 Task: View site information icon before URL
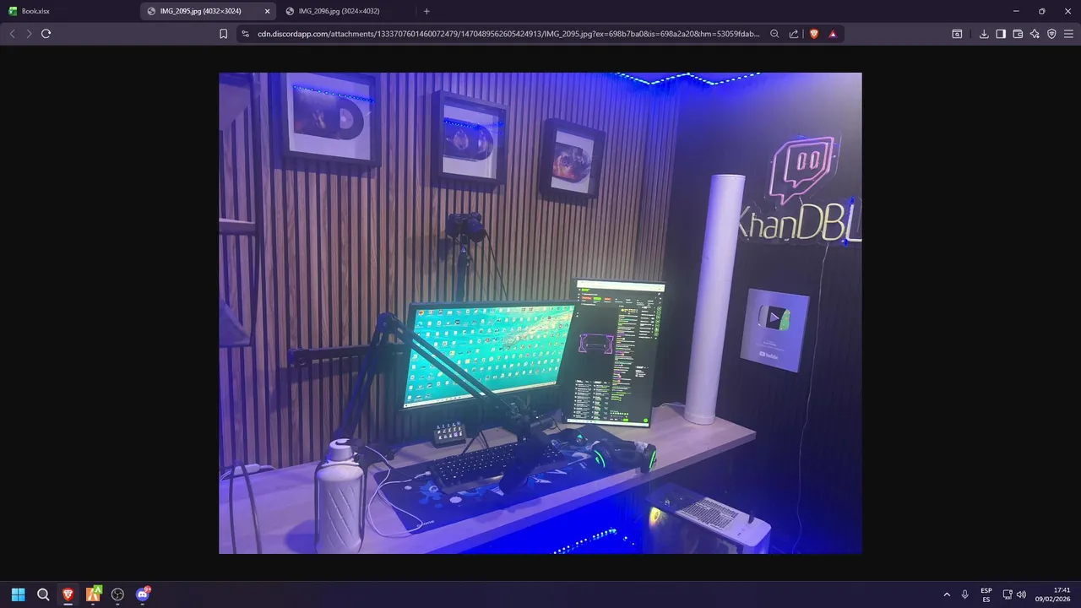click(245, 34)
